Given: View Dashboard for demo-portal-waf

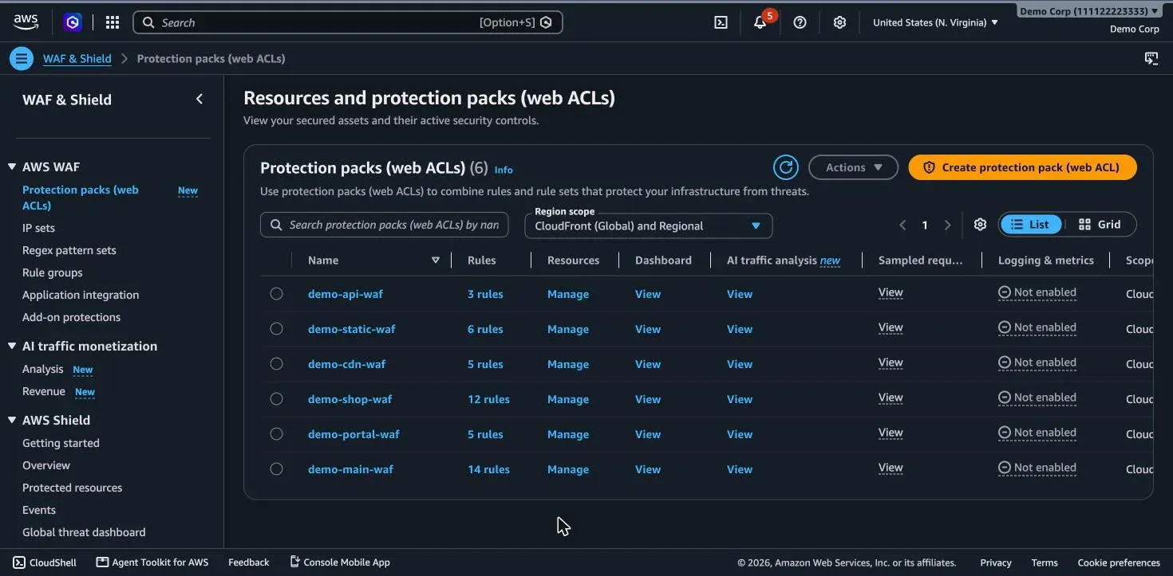Looking at the screenshot, I should tap(648, 434).
